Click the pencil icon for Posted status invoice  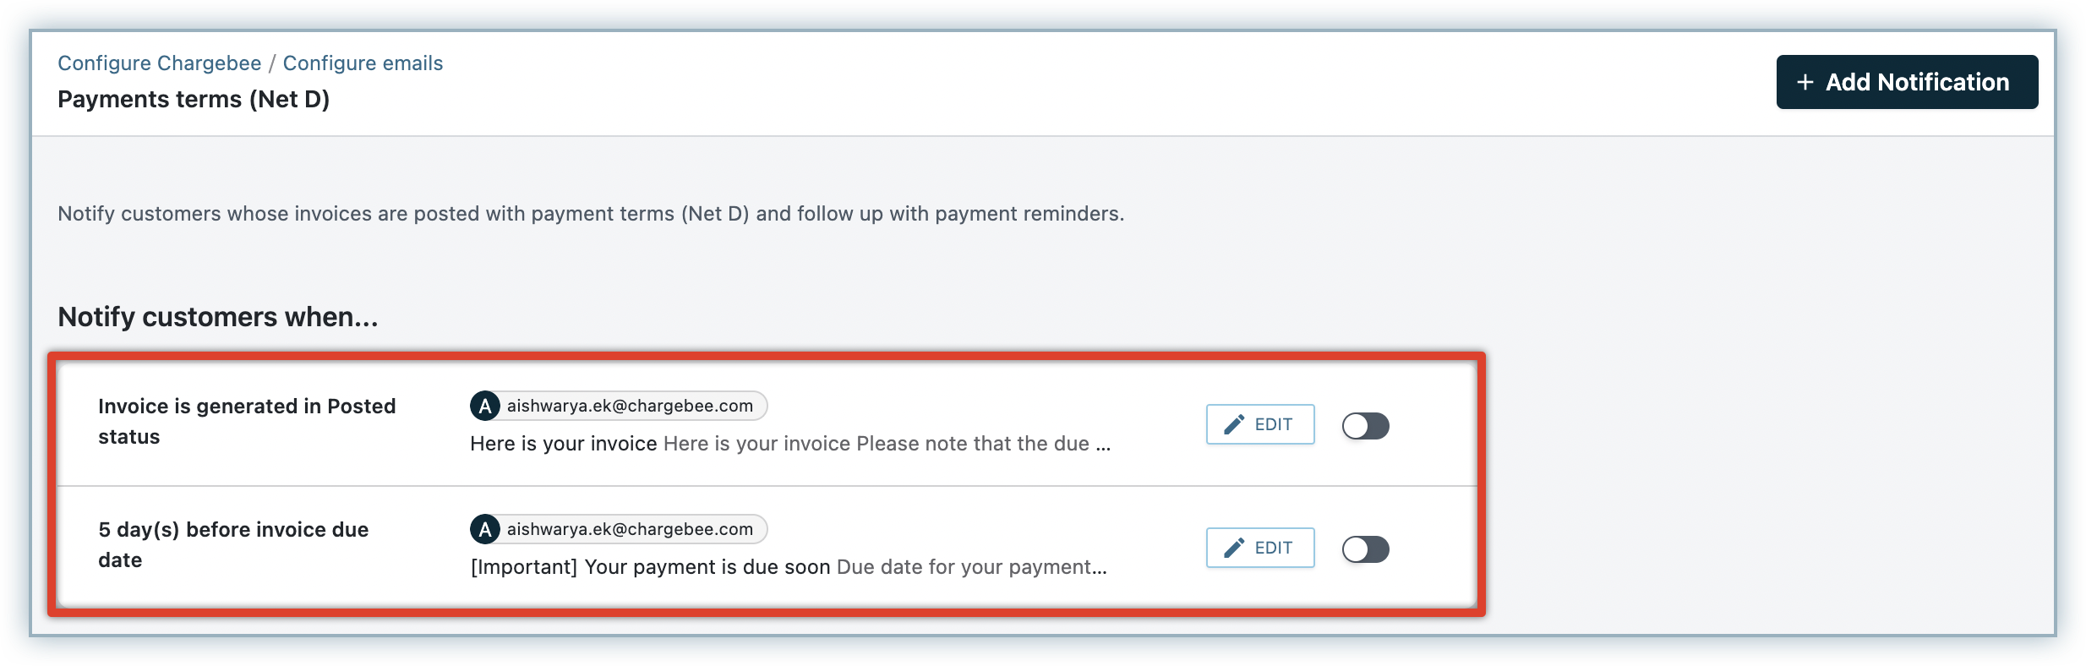[x=1234, y=424]
